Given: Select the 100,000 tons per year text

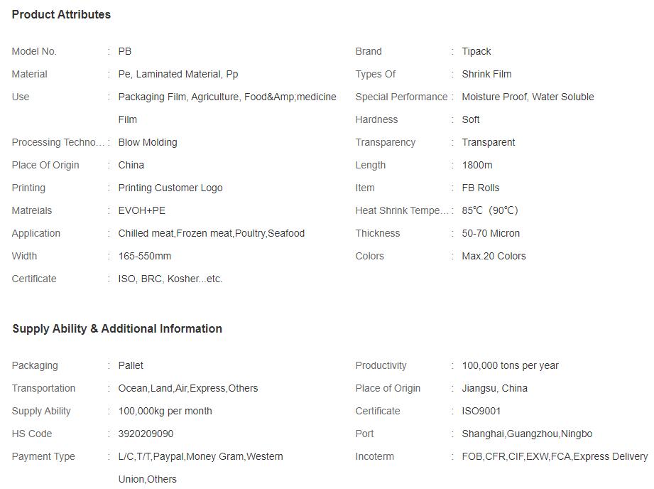Looking at the screenshot, I should pos(510,366).
